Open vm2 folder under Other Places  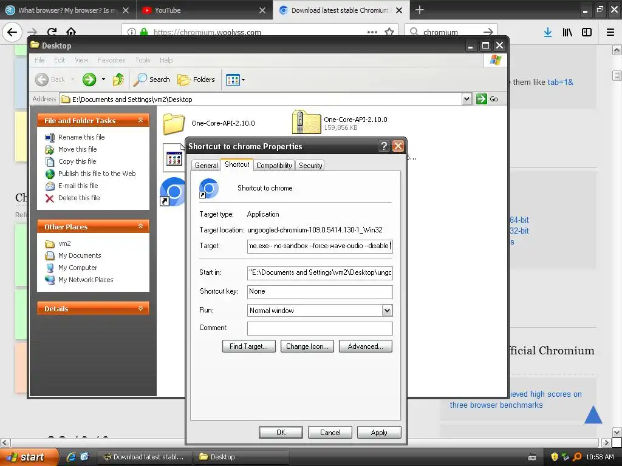point(64,244)
